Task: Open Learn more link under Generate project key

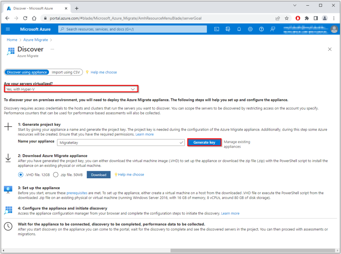Action: click(x=145, y=134)
